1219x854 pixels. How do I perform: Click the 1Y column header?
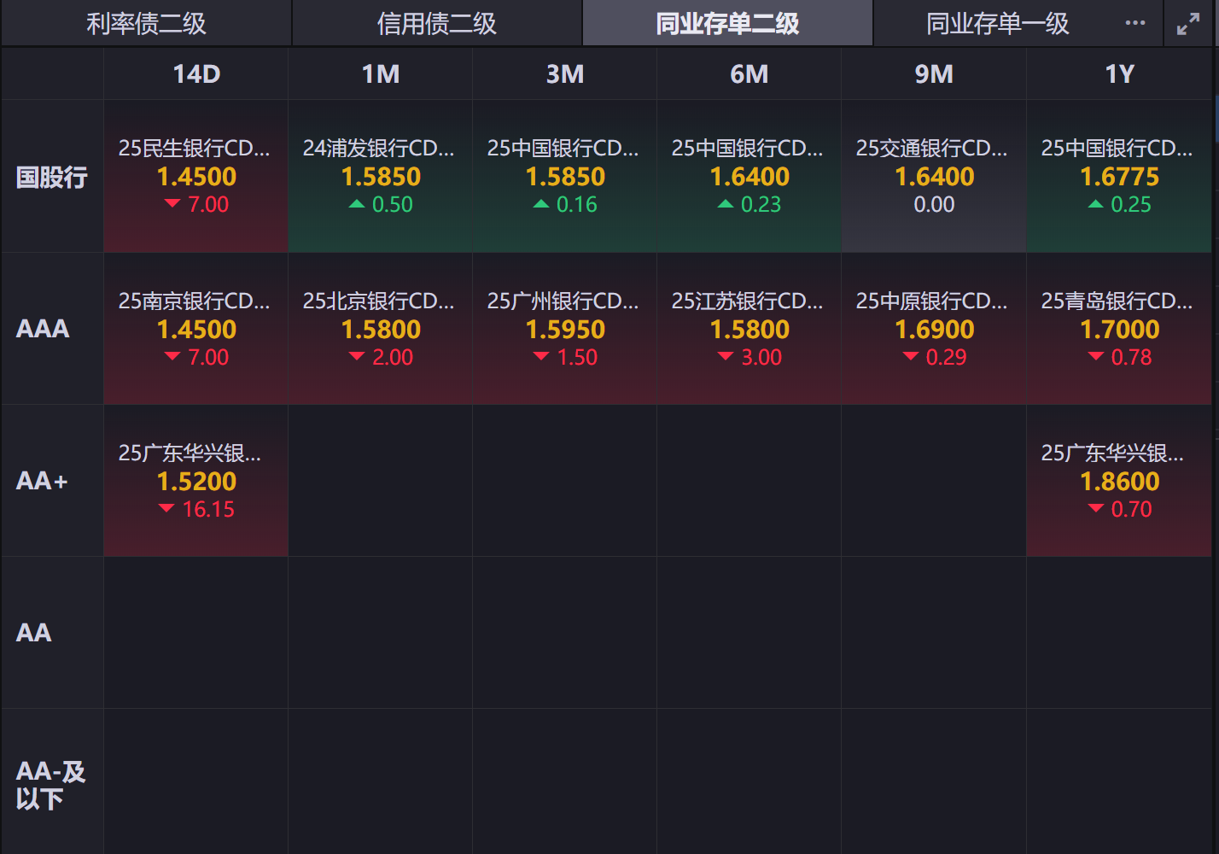coord(1119,74)
